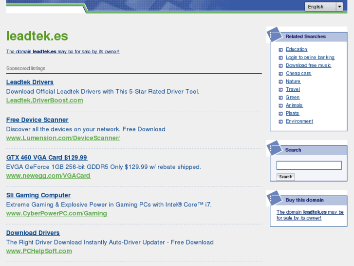
Task: Click the Extreme Gaming & Explosive Power description
Action: (x=109, y=205)
